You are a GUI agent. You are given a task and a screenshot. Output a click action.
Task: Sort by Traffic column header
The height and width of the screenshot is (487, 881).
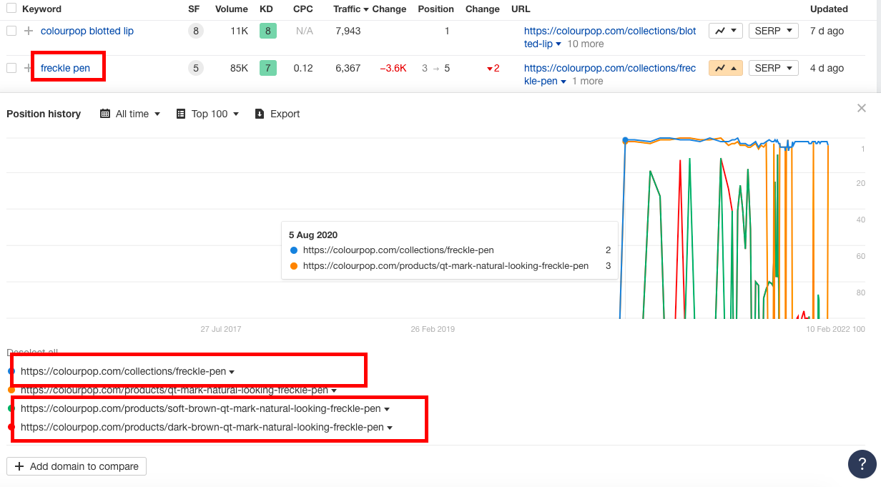tap(350, 9)
